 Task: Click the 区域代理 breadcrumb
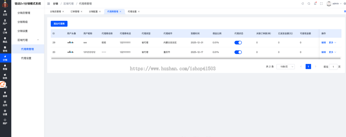(69, 4)
